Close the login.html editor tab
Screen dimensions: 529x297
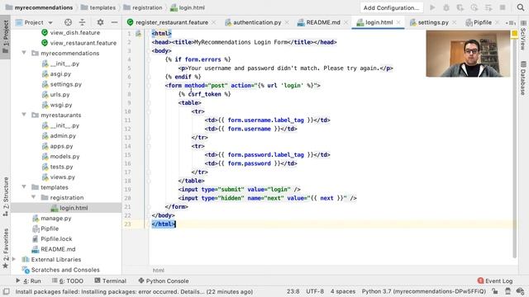[x=398, y=22]
